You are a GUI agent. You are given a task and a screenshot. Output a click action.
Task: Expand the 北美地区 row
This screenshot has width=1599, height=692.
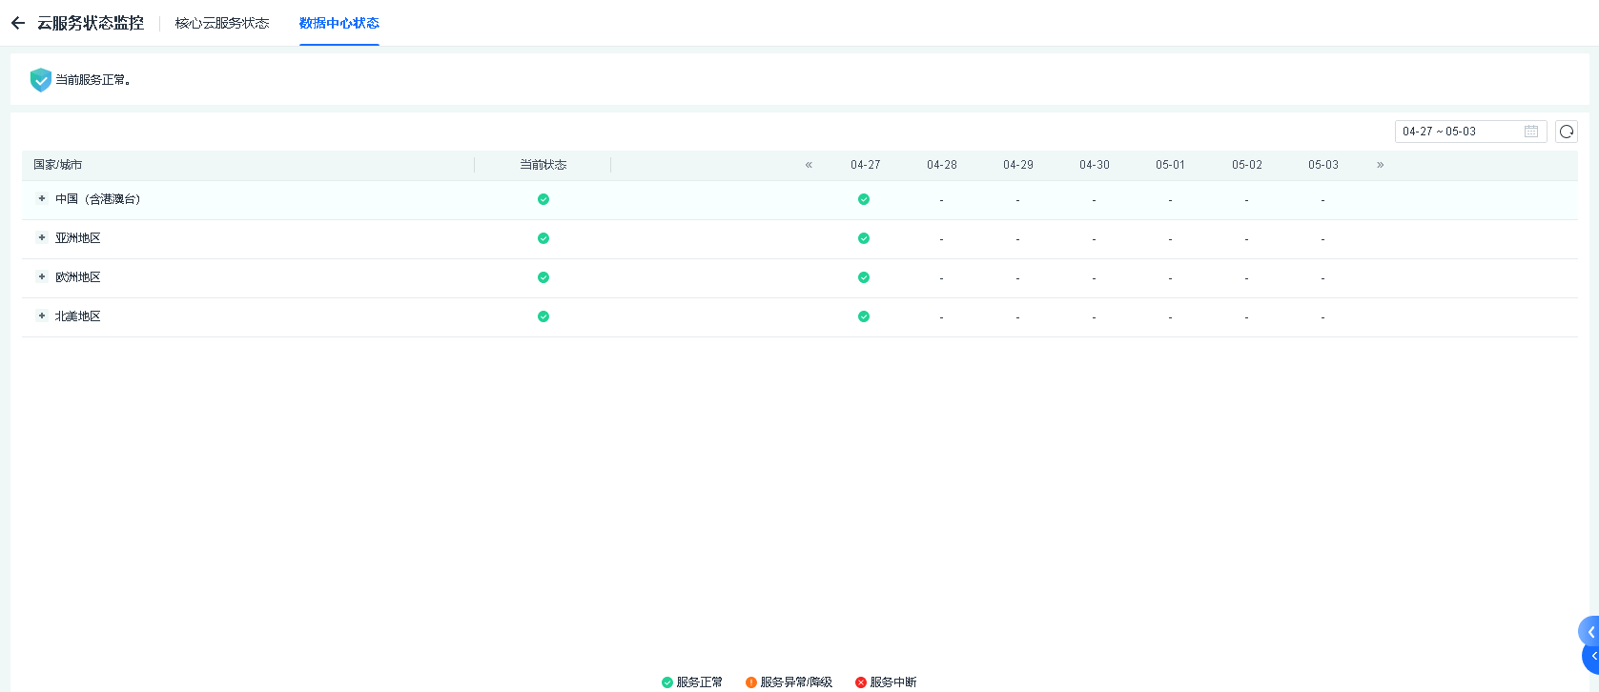42,316
